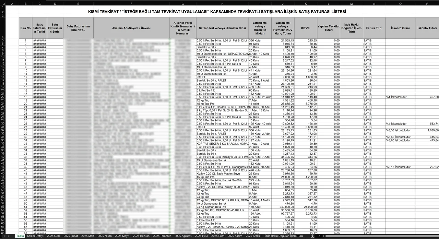Select the 'Sıra No' header cell

click(x=25, y=28)
